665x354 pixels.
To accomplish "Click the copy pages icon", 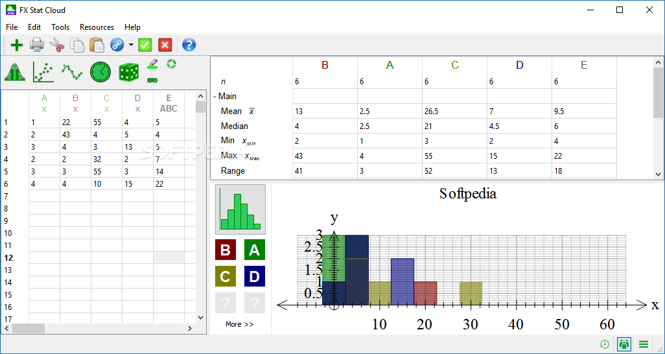I will (76, 45).
